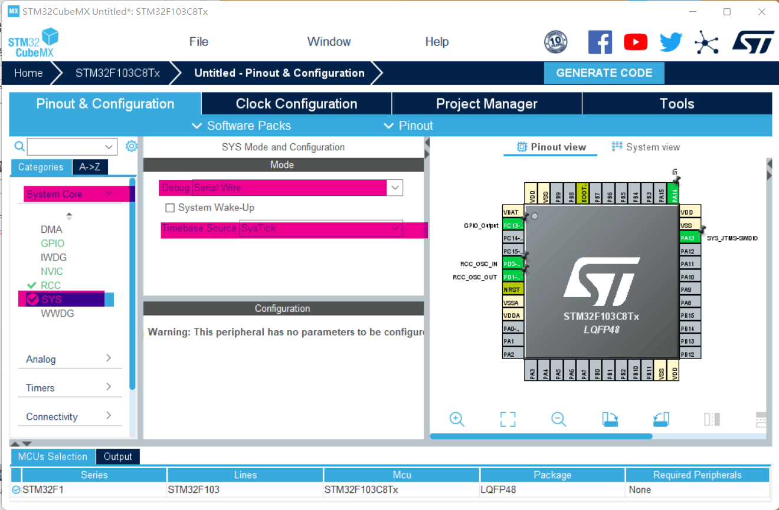
Task: Collapse the System Core category
Action: pos(109,193)
